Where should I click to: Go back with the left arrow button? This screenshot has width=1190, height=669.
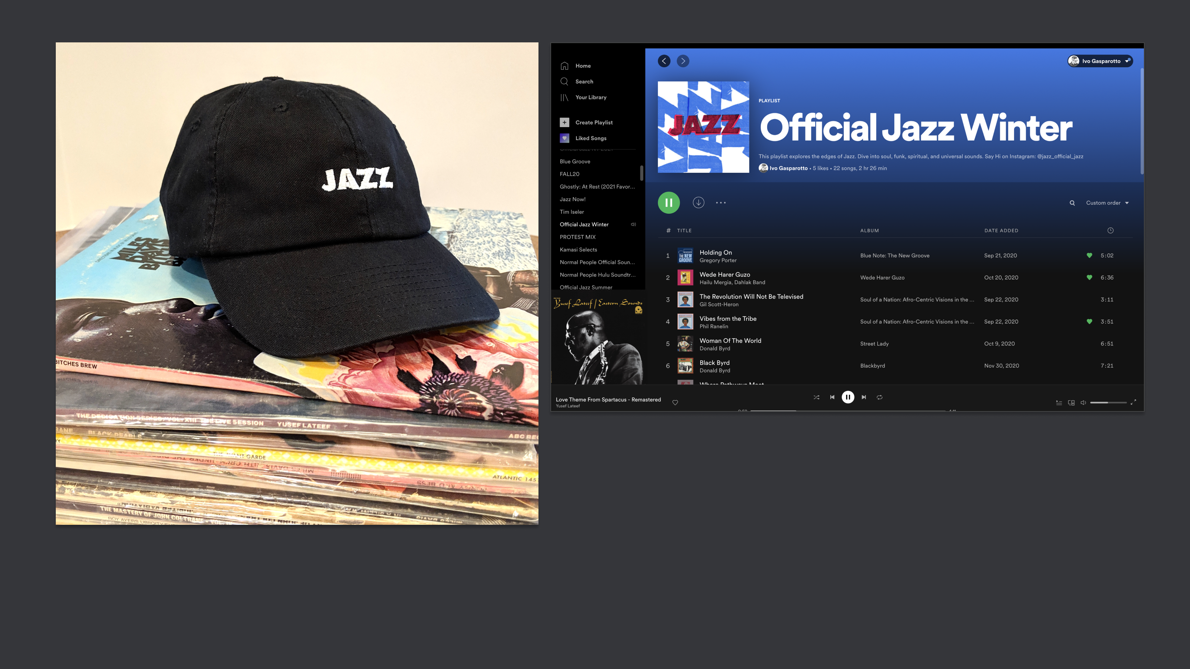(x=664, y=61)
